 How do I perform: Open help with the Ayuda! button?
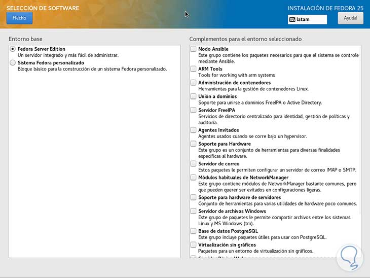pos(350,18)
